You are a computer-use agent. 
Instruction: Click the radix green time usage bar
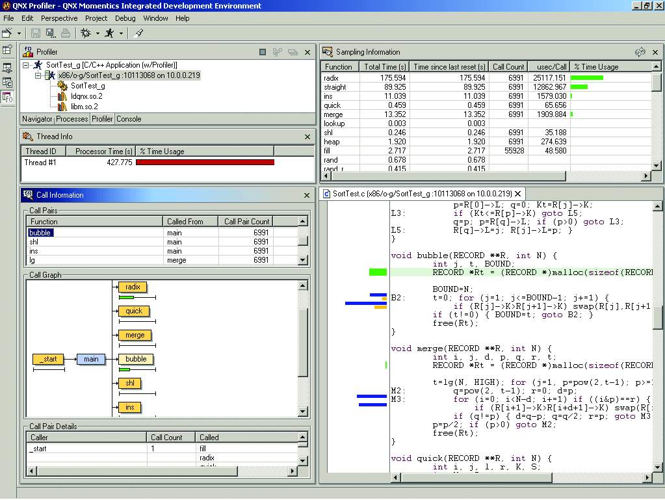click(x=587, y=78)
